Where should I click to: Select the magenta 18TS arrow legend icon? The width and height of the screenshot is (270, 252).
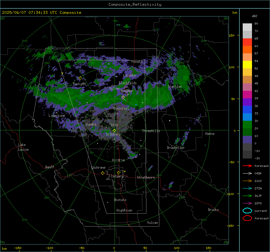click(247, 203)
